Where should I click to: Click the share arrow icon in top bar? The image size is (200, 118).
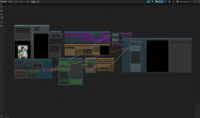173,2
